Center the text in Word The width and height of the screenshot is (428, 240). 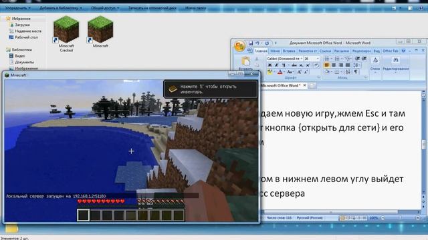[334, 65]
